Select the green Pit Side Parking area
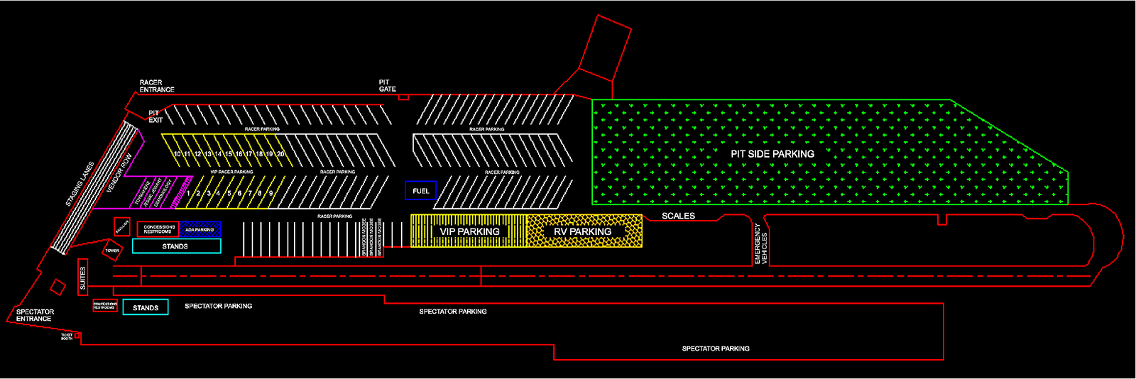Image resolution: width=1136 pixels, height=379 pixels. point(772,153)
